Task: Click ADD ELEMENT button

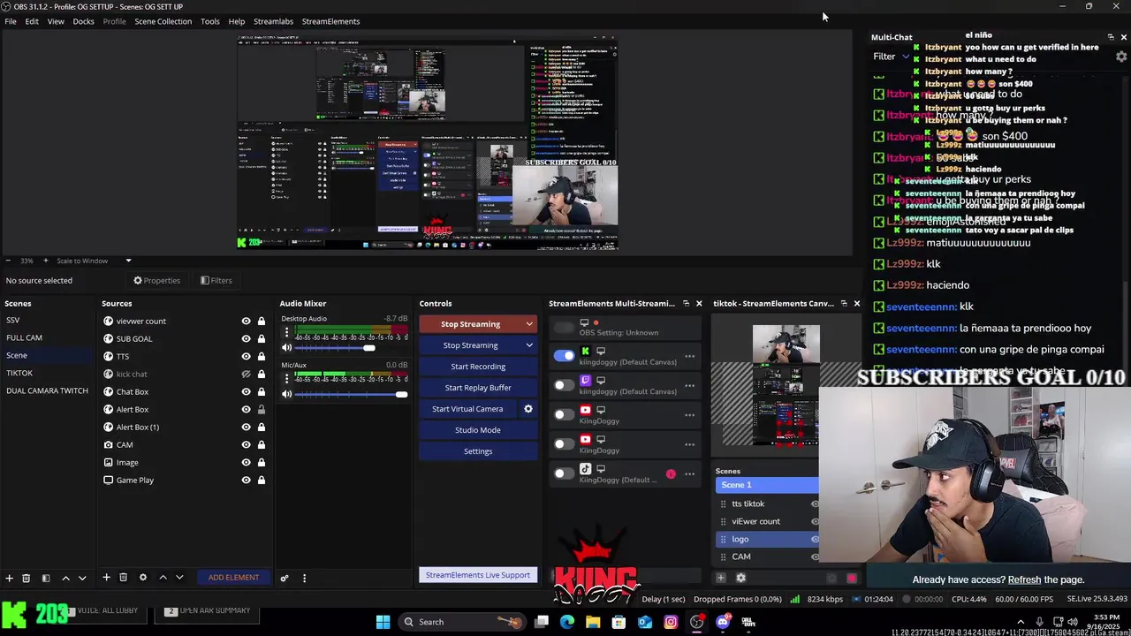Action: [234, 578]
